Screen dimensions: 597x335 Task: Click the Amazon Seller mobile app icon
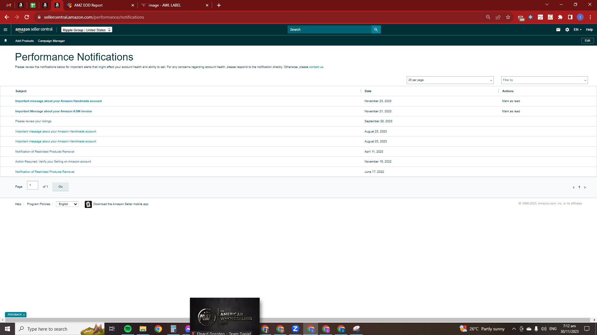coord(88,204)
